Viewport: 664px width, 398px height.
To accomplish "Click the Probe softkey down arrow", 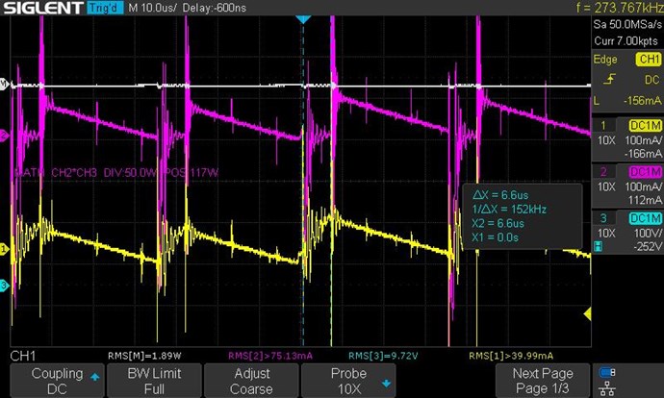I will 386,384.
